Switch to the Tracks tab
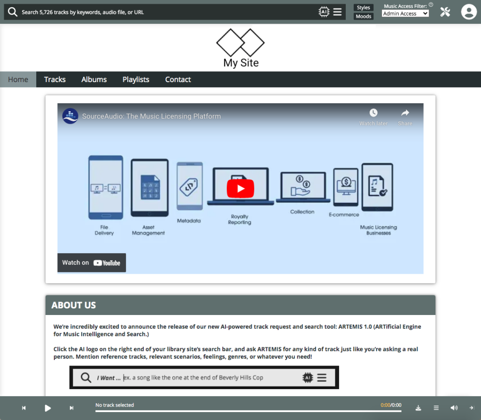 click(55, 80)
